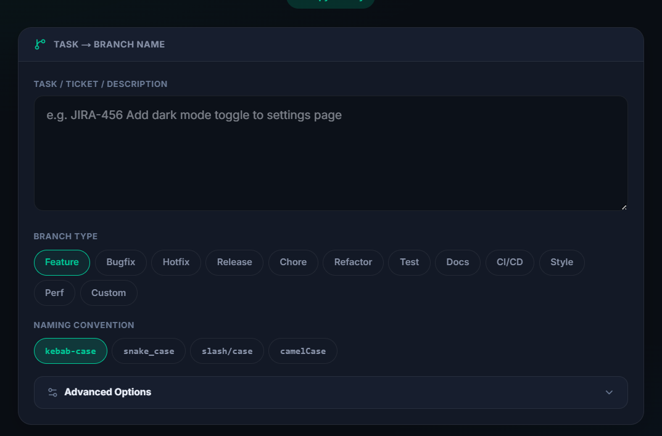
Task: Pick the Perf branch type
Action: [54, 292]
